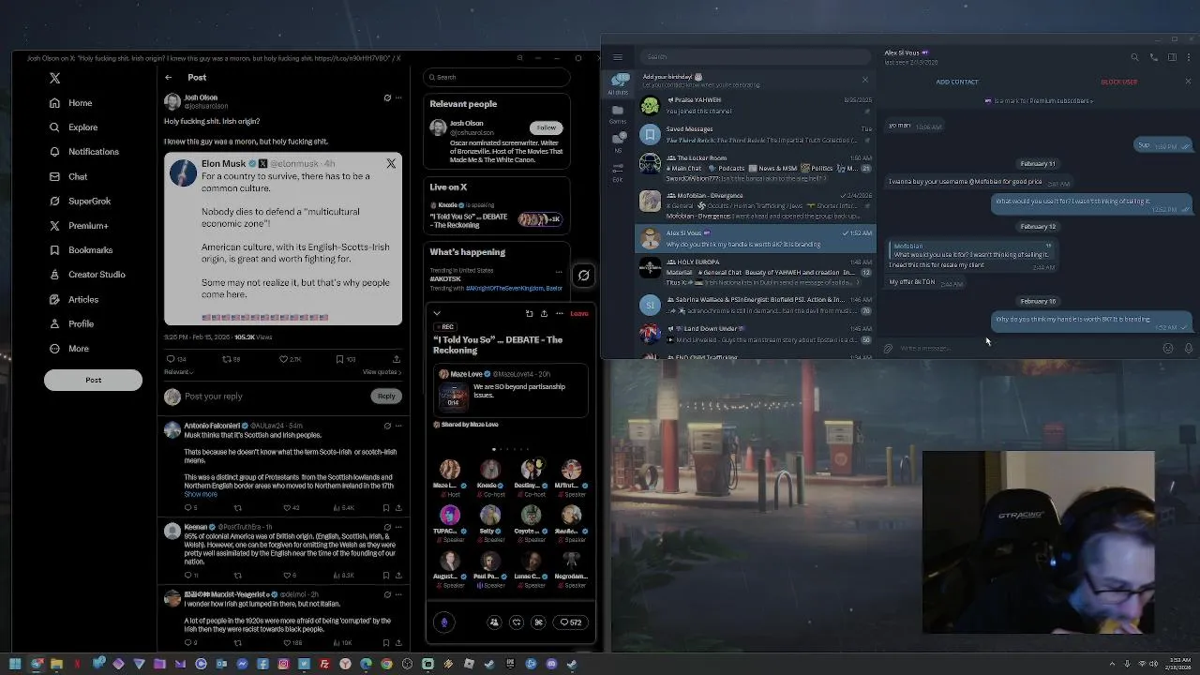This screenshot has height=675, width=1200.
Task: Search within the Alex Si Vous chat
Action: point(1134,57)
